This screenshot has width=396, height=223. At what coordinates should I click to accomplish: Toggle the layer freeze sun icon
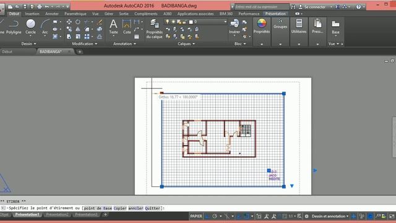[173, 22]
